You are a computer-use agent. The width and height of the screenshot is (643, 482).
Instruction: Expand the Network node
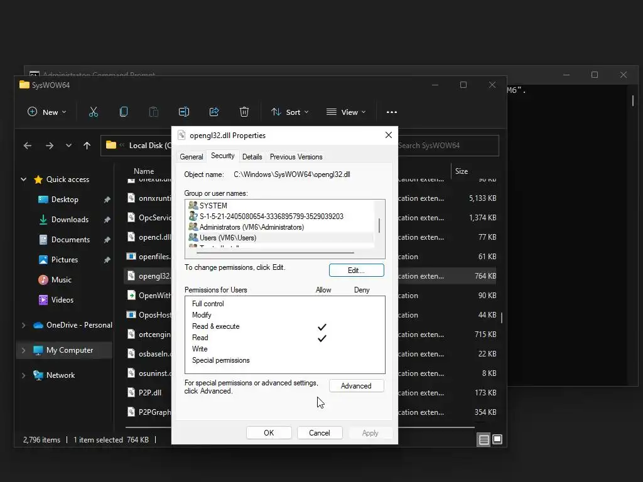(23, 375)
